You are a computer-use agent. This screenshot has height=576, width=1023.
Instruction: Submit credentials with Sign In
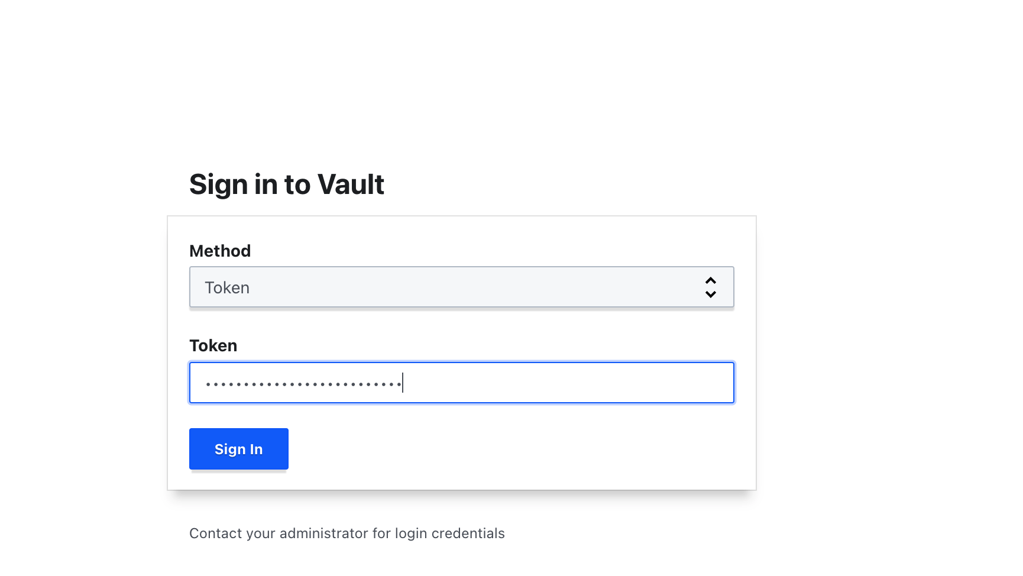tap(238, 449)
